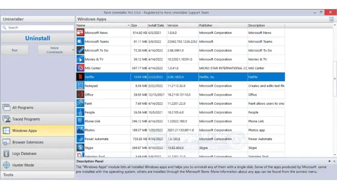
Task: Click the 914.60 KB size cell
Action: 140,33
